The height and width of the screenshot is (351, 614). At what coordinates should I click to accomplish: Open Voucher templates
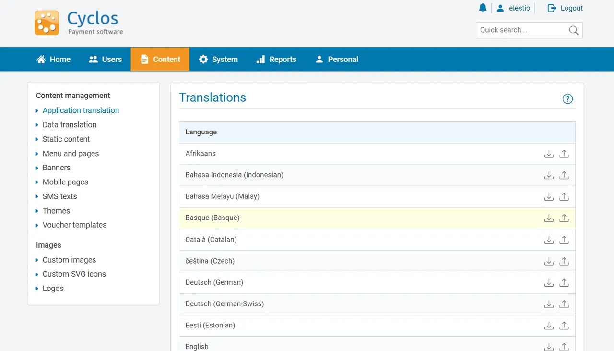click(x=74, y=225)
